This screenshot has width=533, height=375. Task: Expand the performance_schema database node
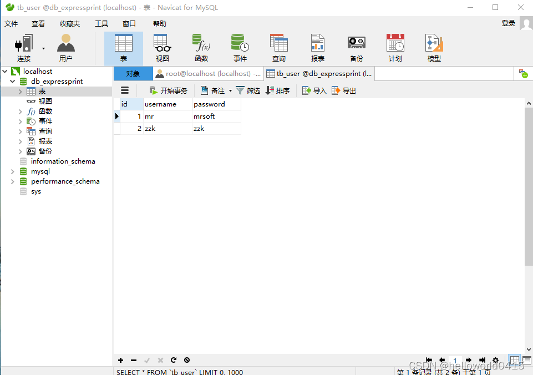(13, 181)
